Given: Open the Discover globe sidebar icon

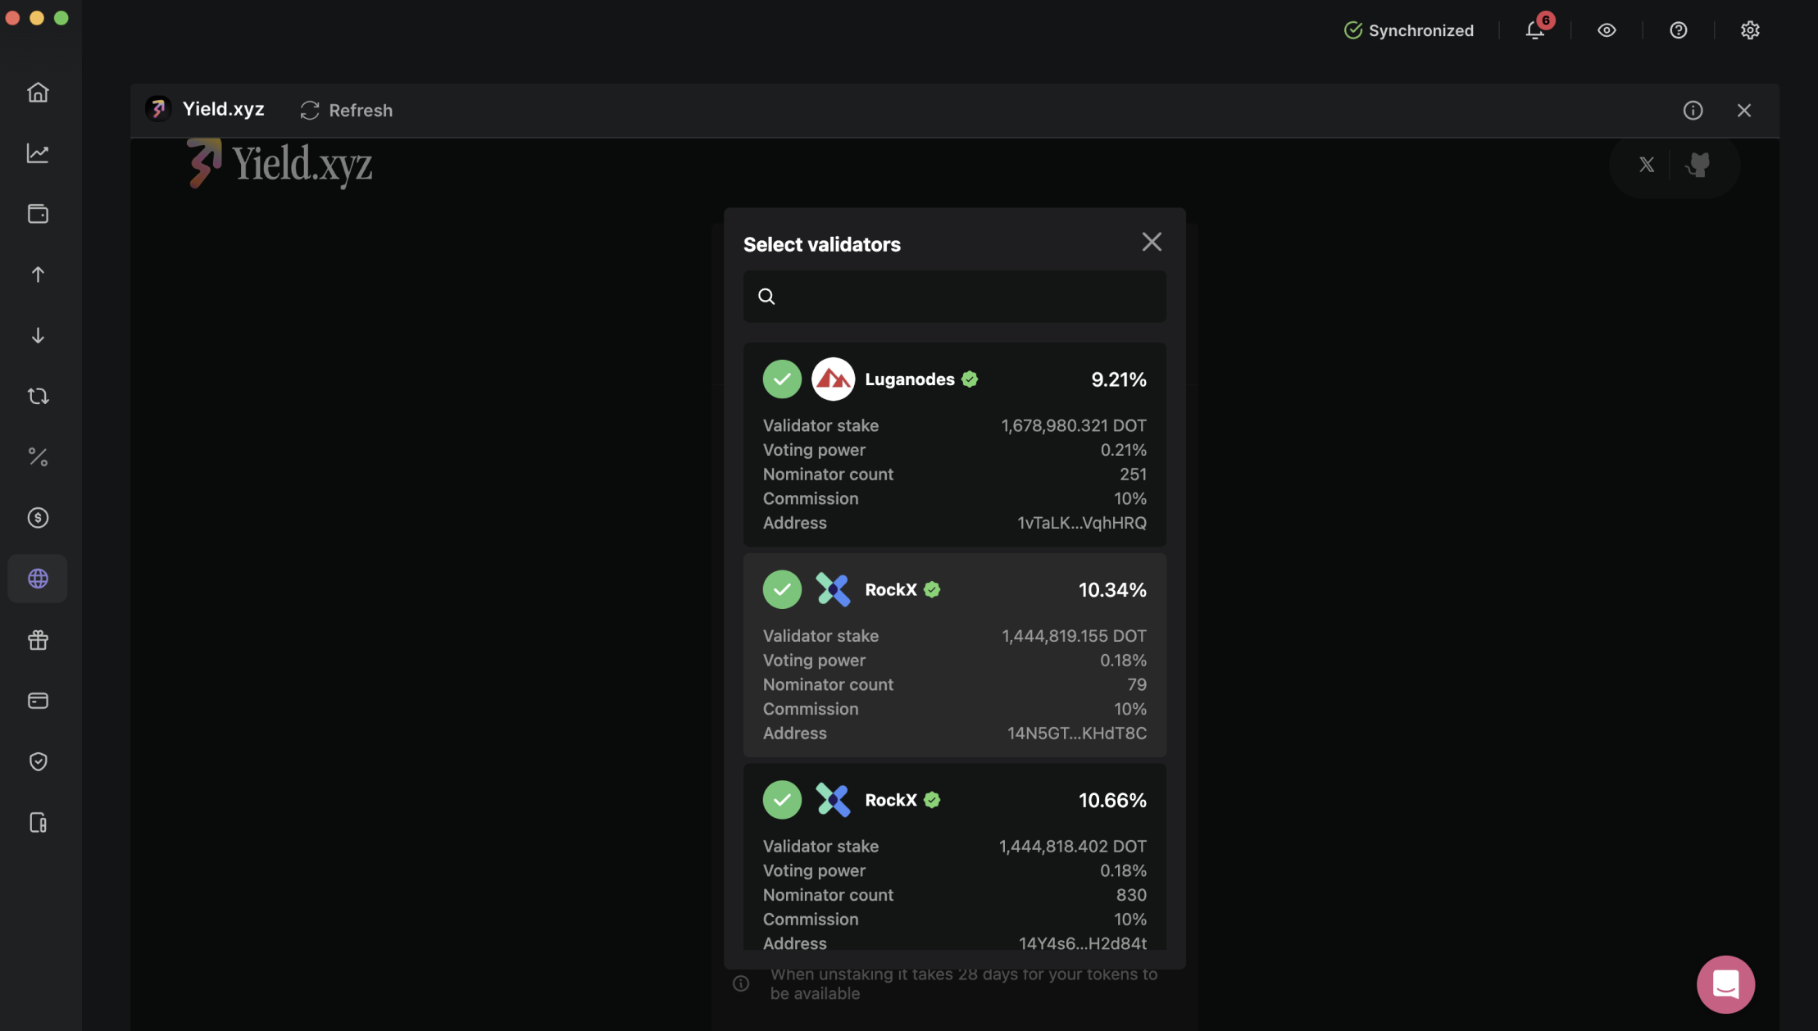Looking at the screenshot, I should pyautogui.click(x=38, y=579).
